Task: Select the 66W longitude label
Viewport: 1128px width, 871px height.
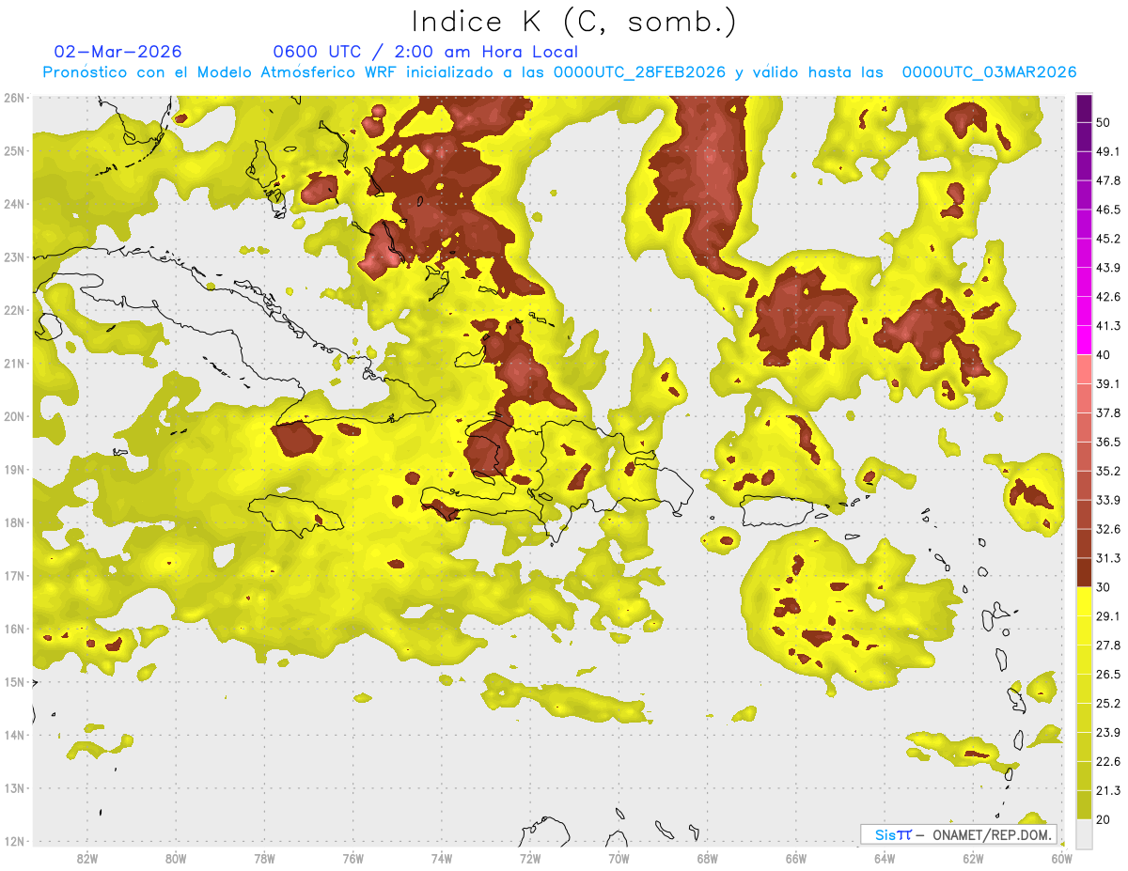Action: (x=796, y=858)
